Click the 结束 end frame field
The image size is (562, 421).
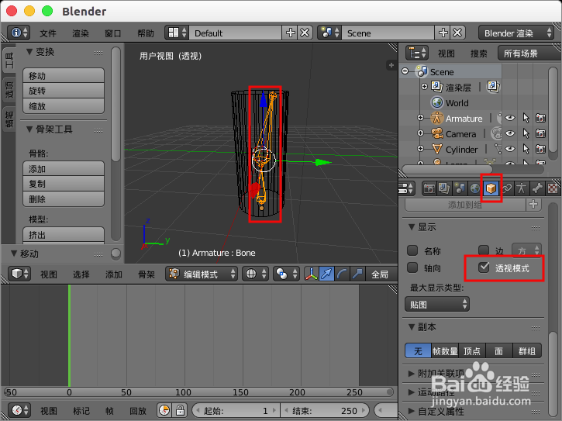tap(324, 410)
